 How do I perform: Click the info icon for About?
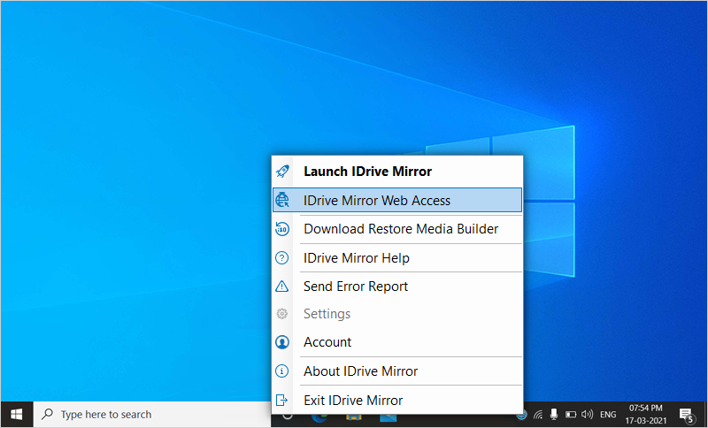tap(282, 371)
